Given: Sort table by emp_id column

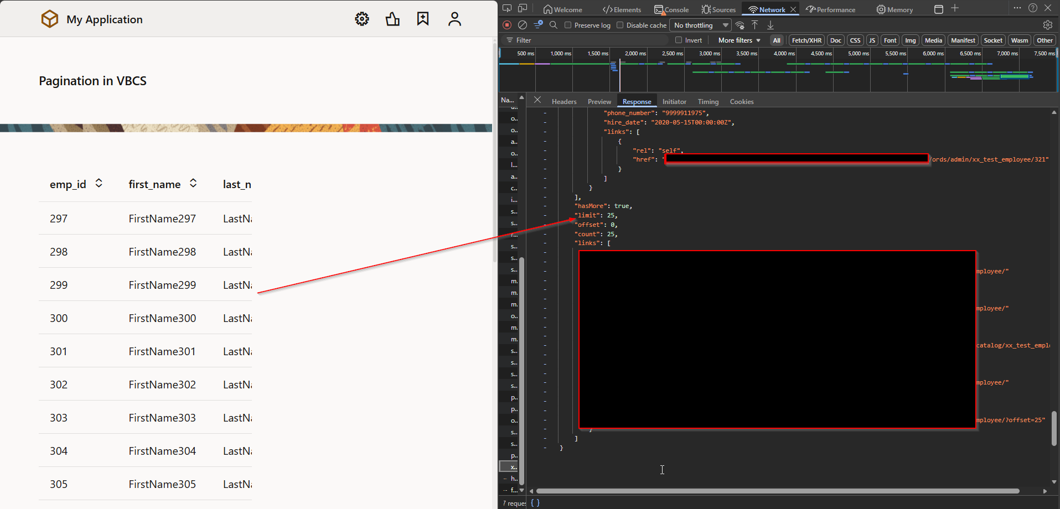Looking at the screenshot, I should tap(99, 183).
